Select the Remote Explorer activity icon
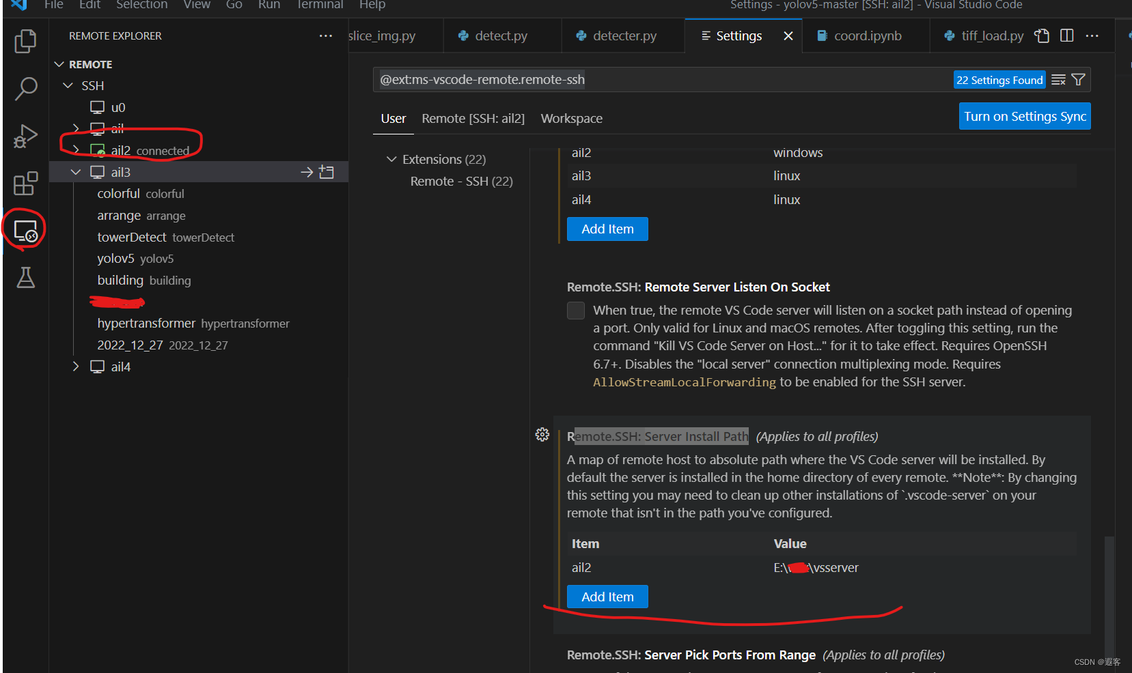Image resolution: width=1132 pixels, height=673 pixels. 25,231
